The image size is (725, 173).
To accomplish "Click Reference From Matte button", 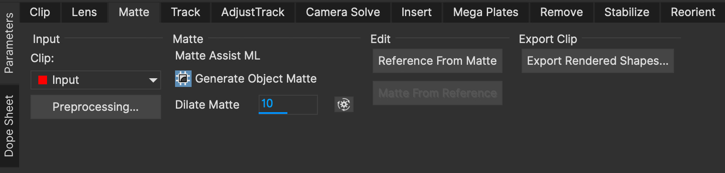I will pos(438,61).
